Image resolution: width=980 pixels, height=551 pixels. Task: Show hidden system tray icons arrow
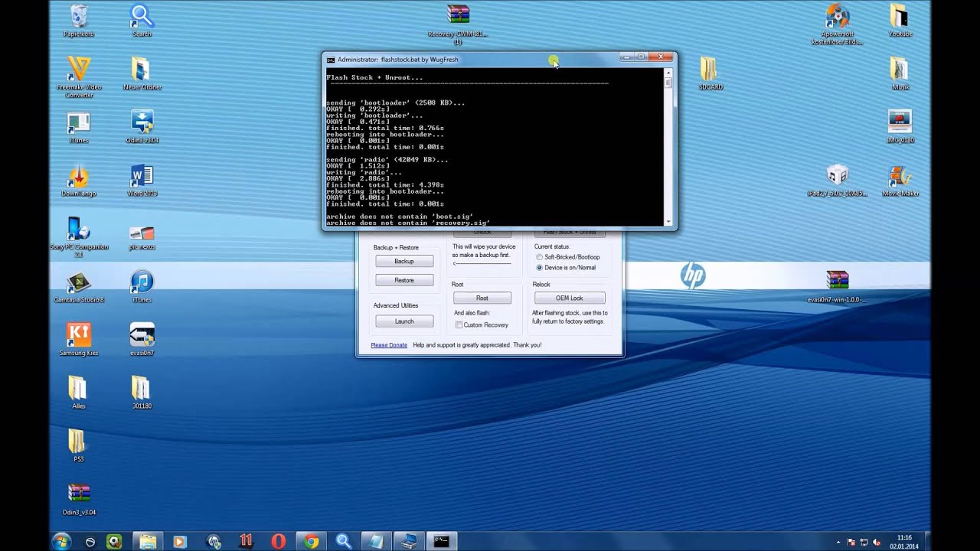838,542
